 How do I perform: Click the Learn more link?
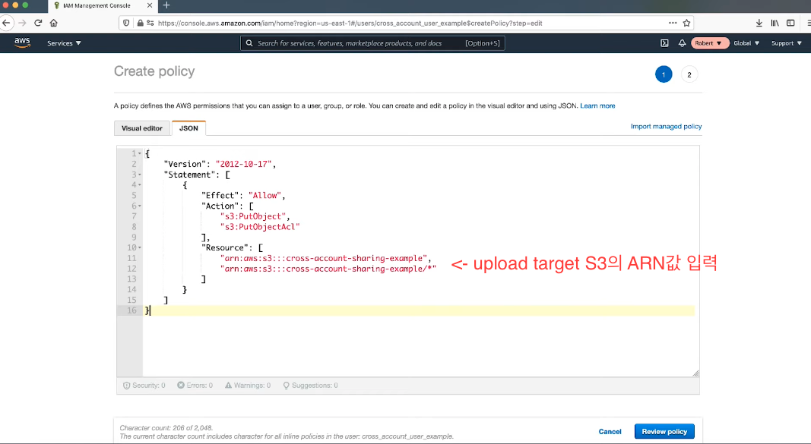pos(597,105)
